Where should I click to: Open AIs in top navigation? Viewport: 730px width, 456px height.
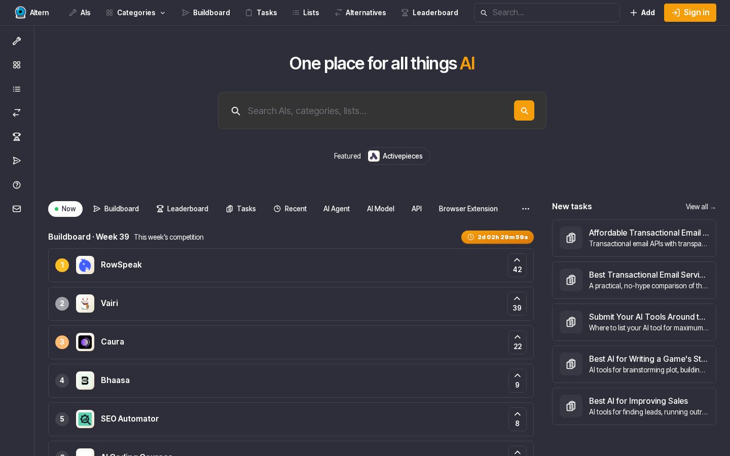pos(80,13)
